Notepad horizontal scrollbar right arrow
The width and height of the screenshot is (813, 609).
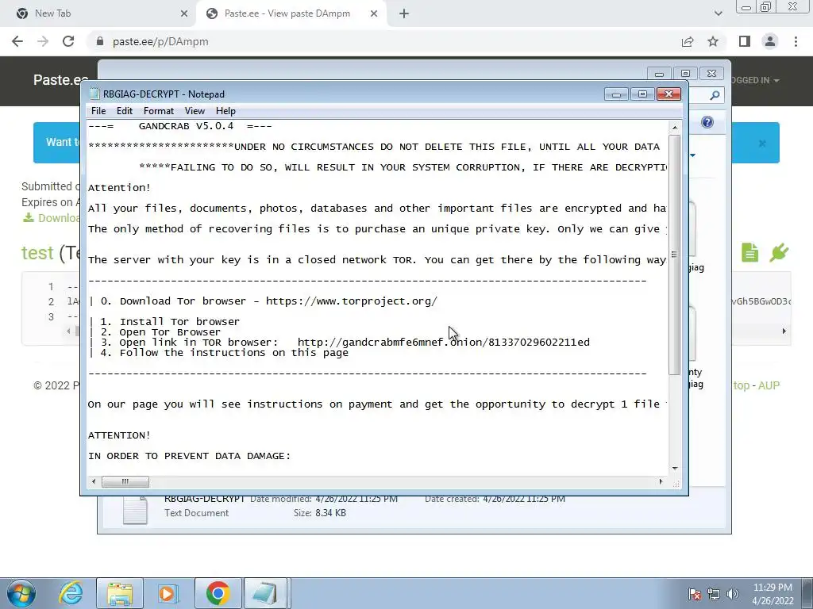661,481
